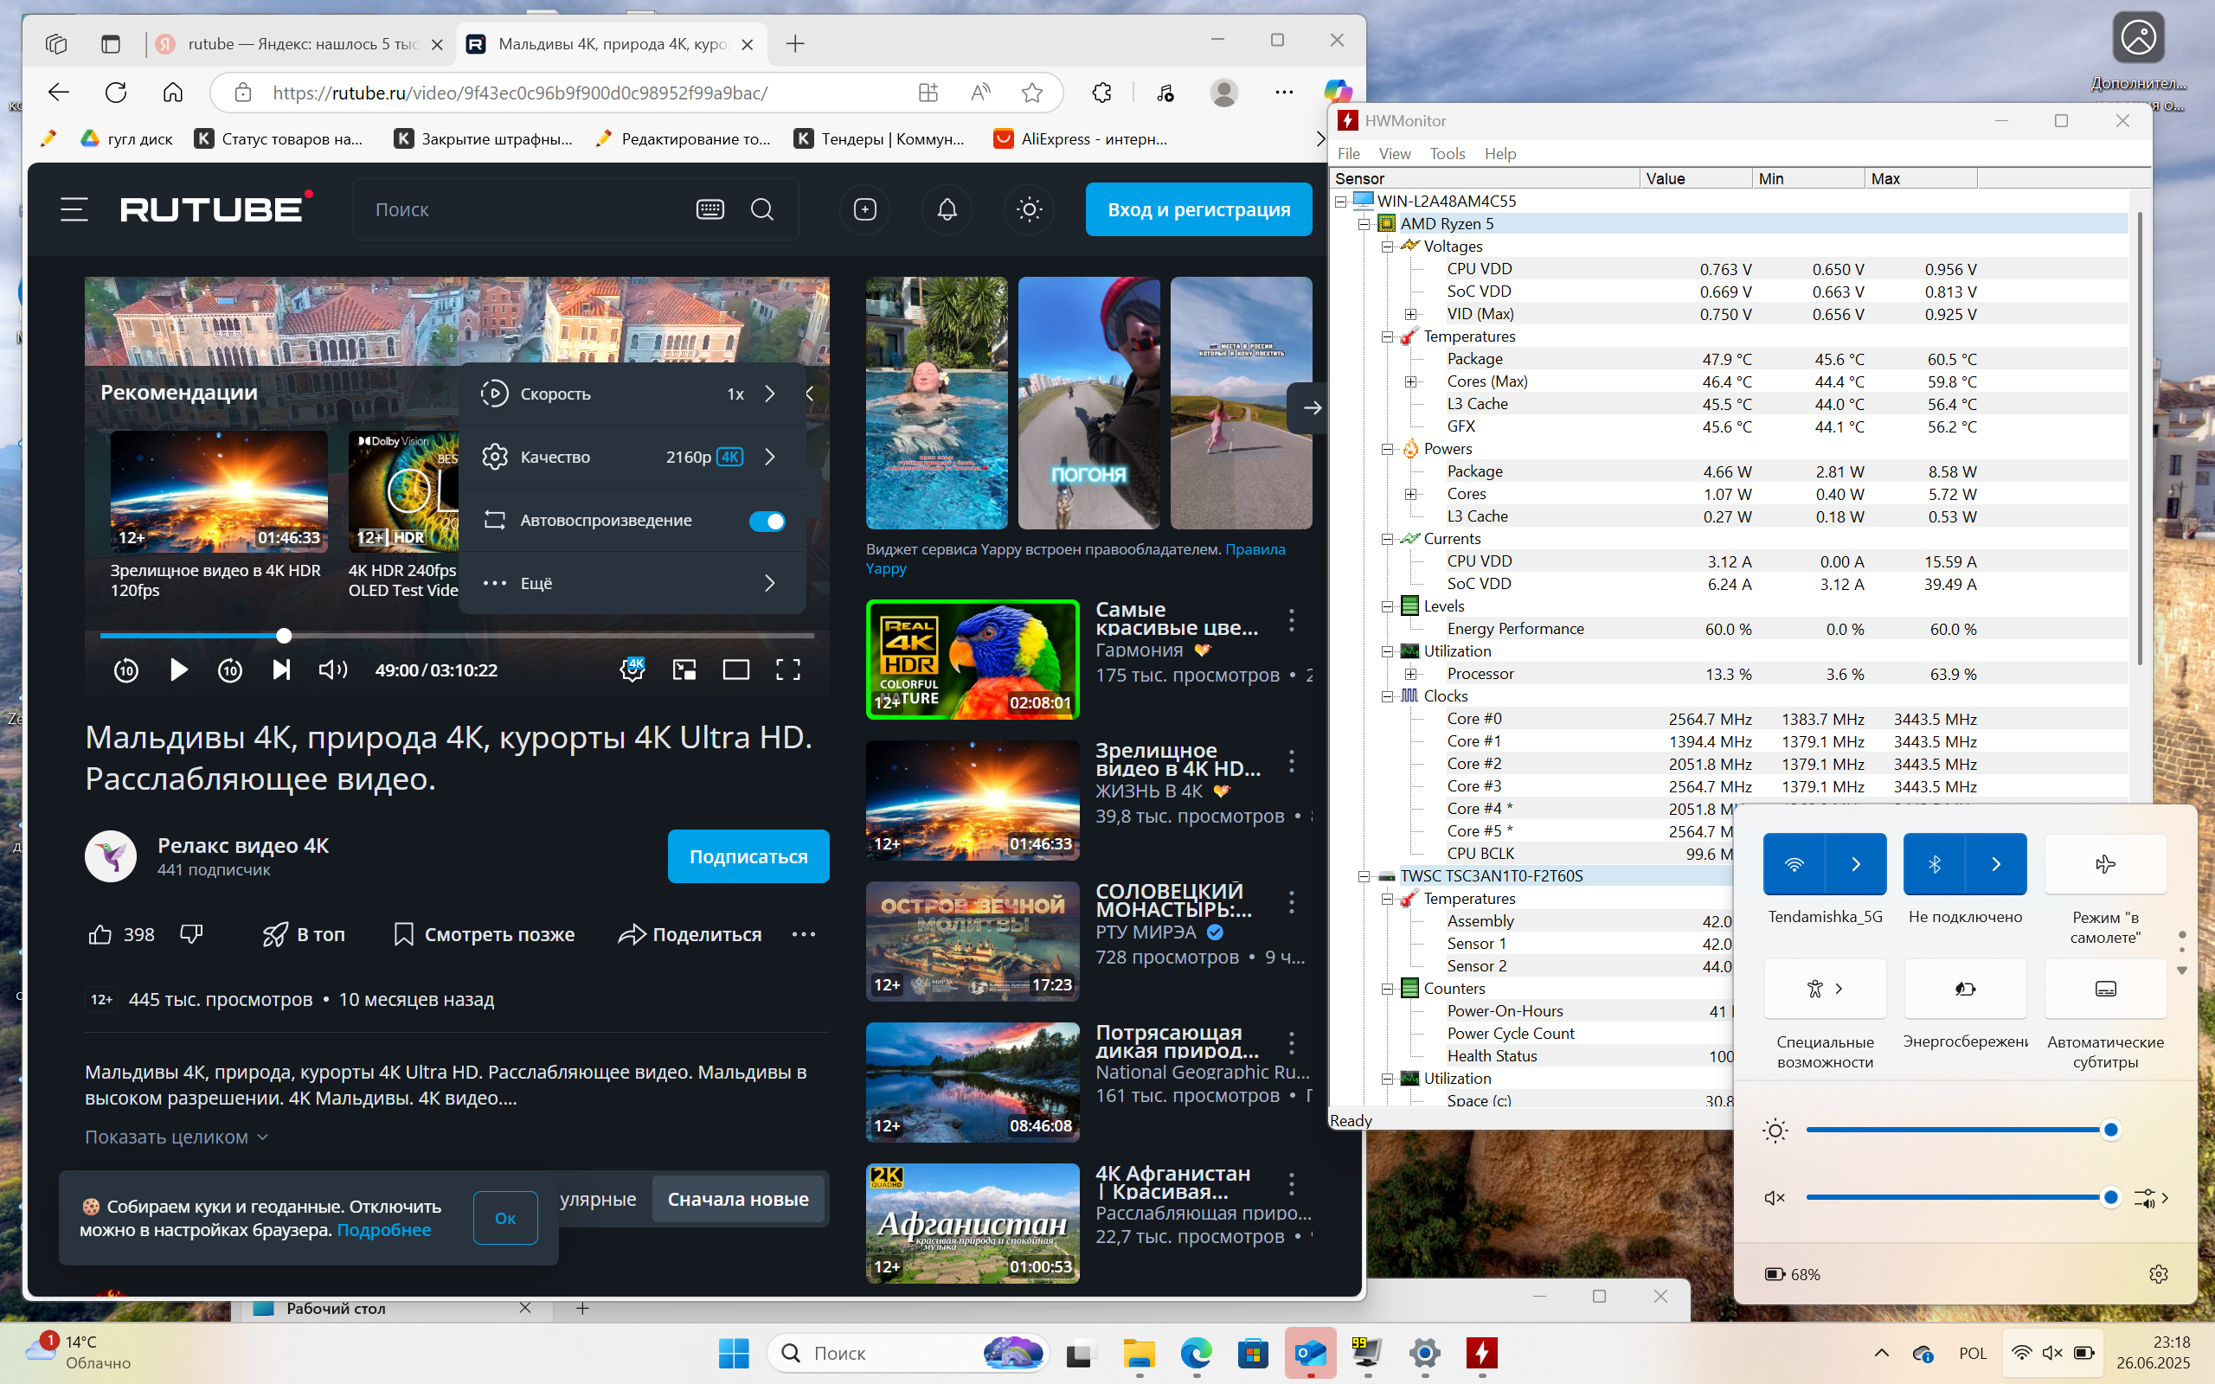Viewport: 2215px width, 1384px height.
Task: Adjust the screen brightness slider
Action: click(x=1958, y=1131)
